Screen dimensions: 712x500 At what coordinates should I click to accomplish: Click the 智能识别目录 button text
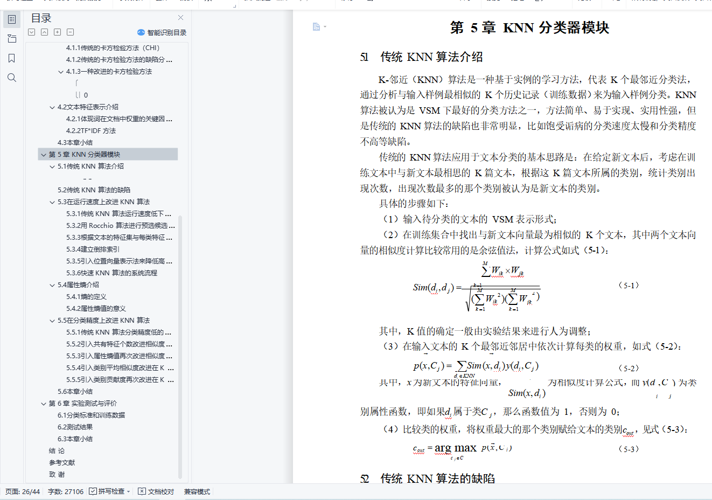click(167, 33)
